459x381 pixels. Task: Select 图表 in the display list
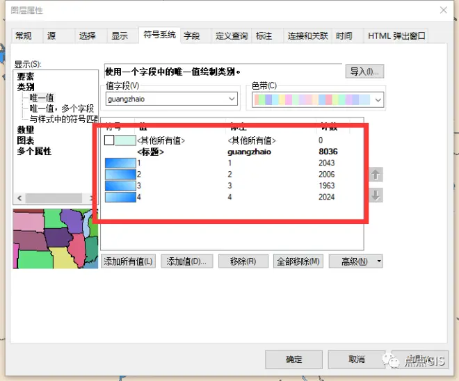click(x=26, y=140)
